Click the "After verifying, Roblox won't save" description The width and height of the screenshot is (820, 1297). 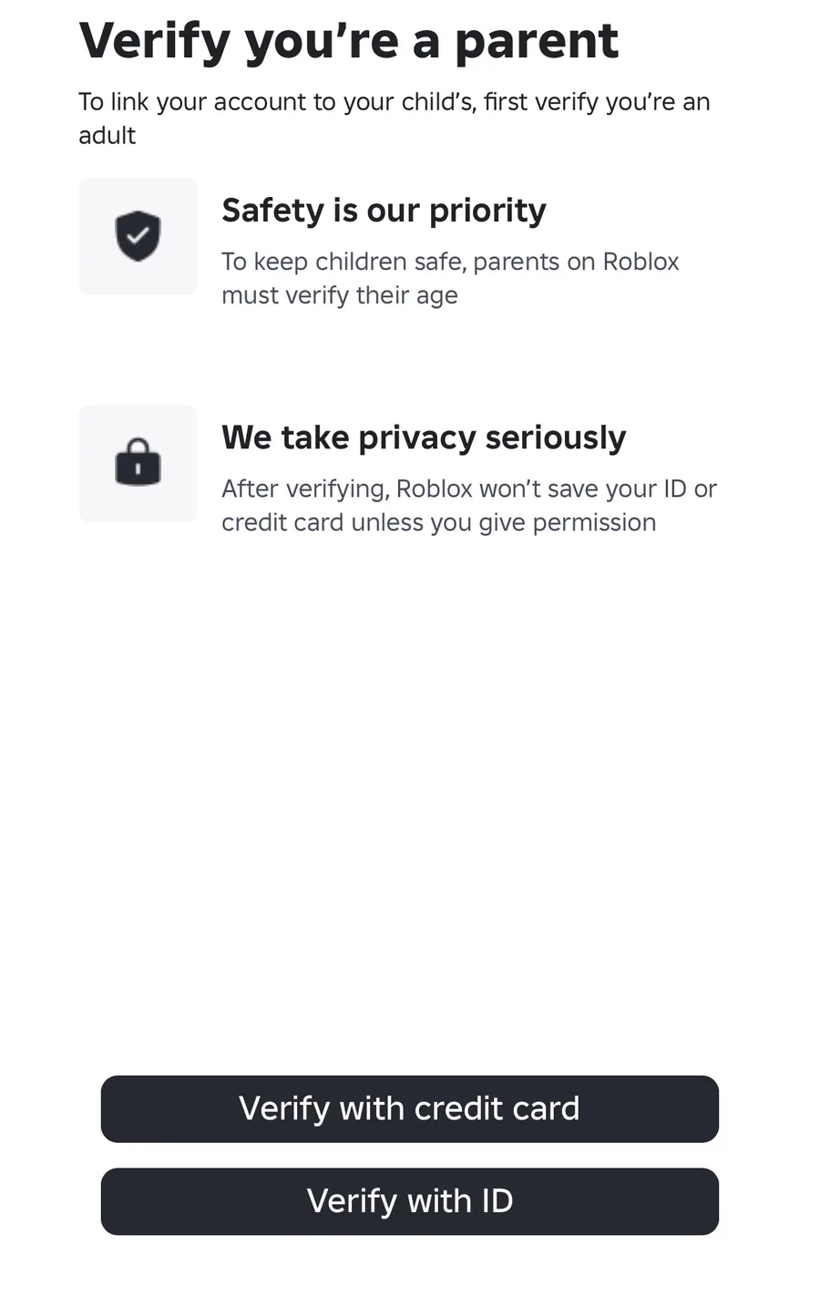pyautogui.click(x=468, y=489)
